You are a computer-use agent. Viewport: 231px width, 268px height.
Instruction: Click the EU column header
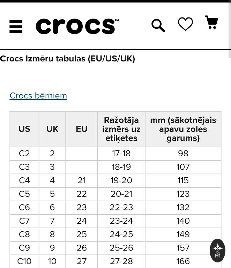tap(82, 129)
